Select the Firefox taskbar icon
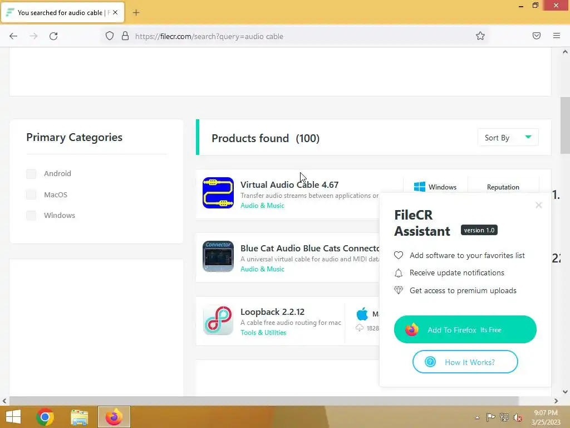The image size is (570, 428). click(x=114, y=417)
